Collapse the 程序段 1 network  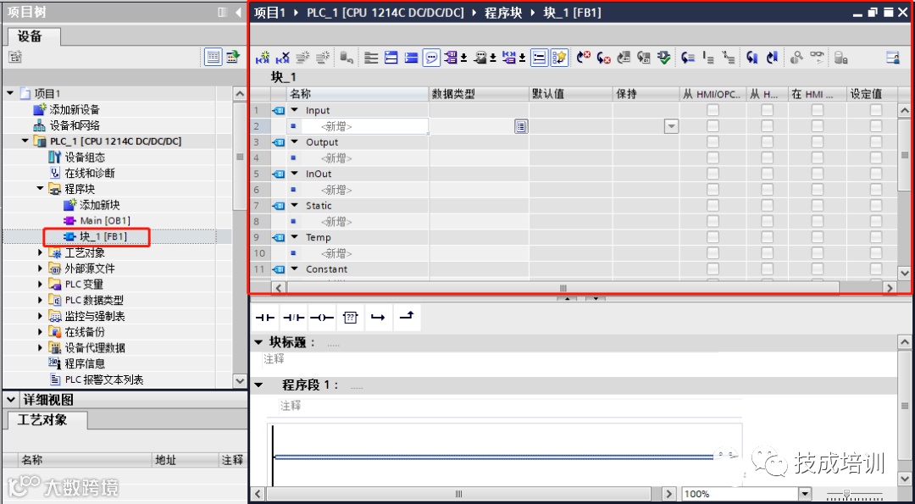pyautogui.click(x=258, y=385)
